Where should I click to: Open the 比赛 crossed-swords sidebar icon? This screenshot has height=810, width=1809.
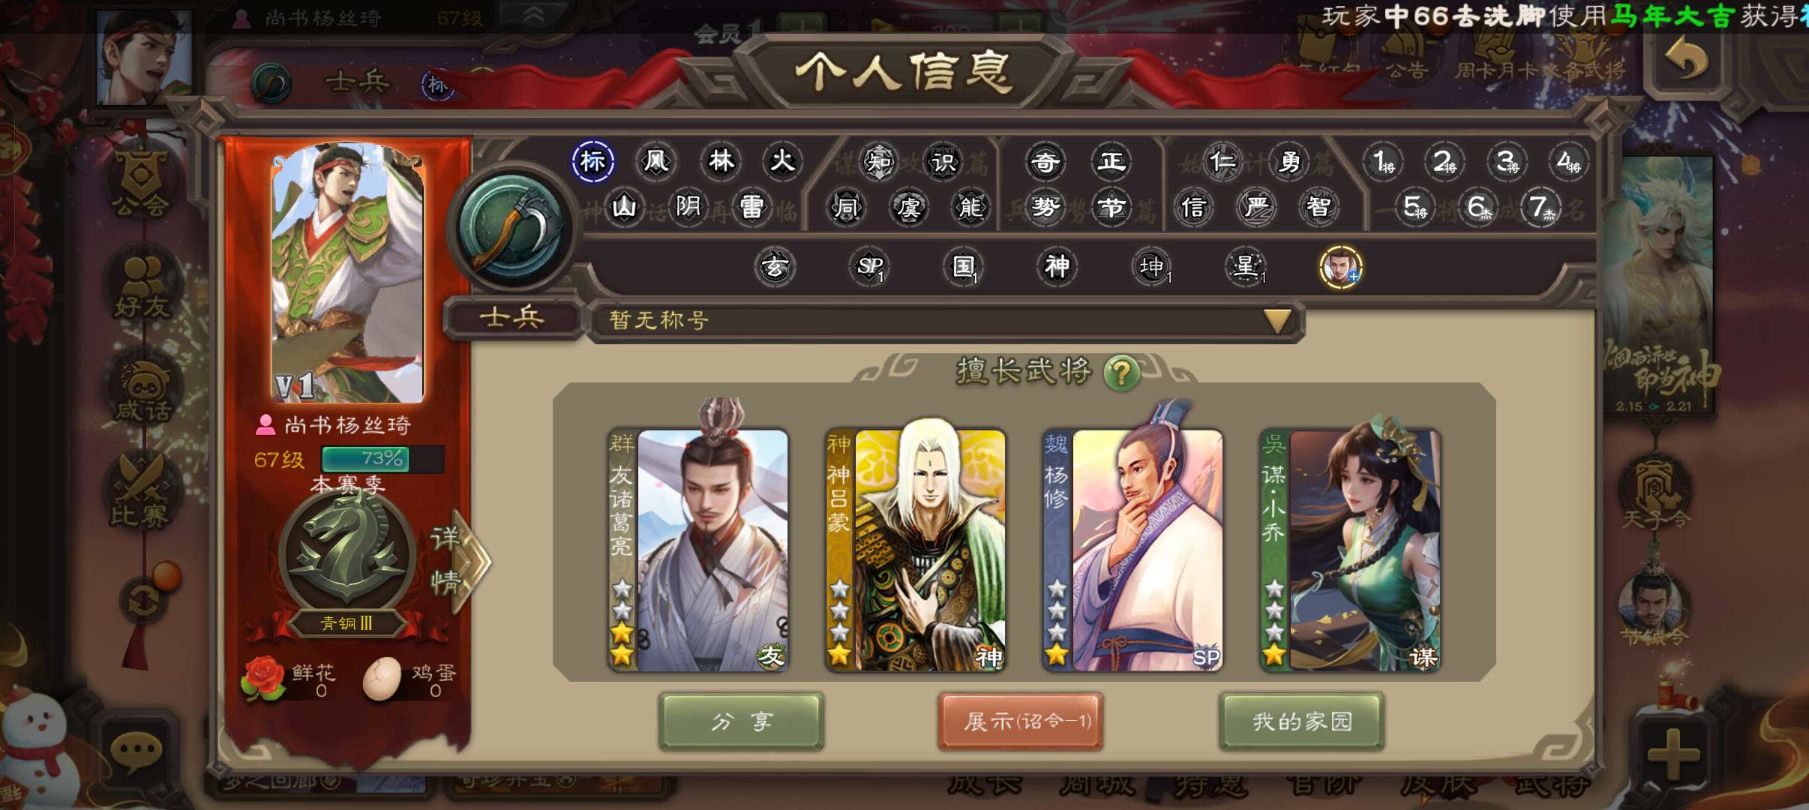[x=142, y=492]
